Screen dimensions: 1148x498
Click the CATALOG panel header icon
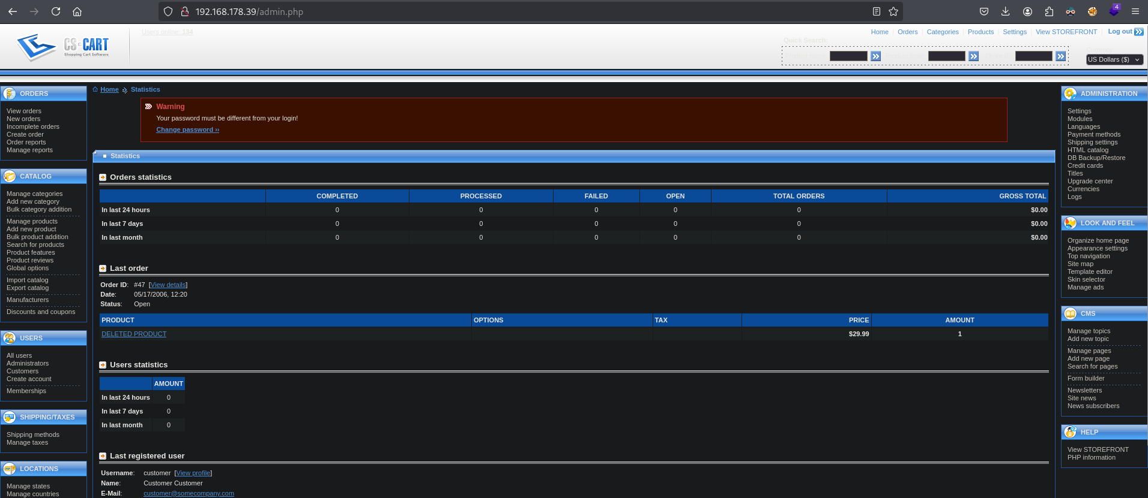(10, 176)
